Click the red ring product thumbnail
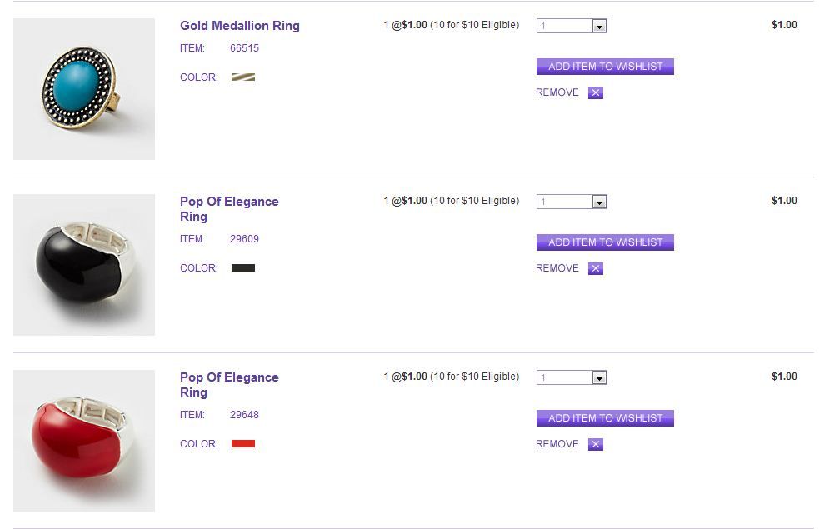Viewport: 819px width, 529px height. coord(84,441)
